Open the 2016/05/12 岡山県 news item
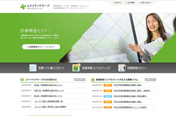Viewport: 176px width, 116px height. point(48,96)
